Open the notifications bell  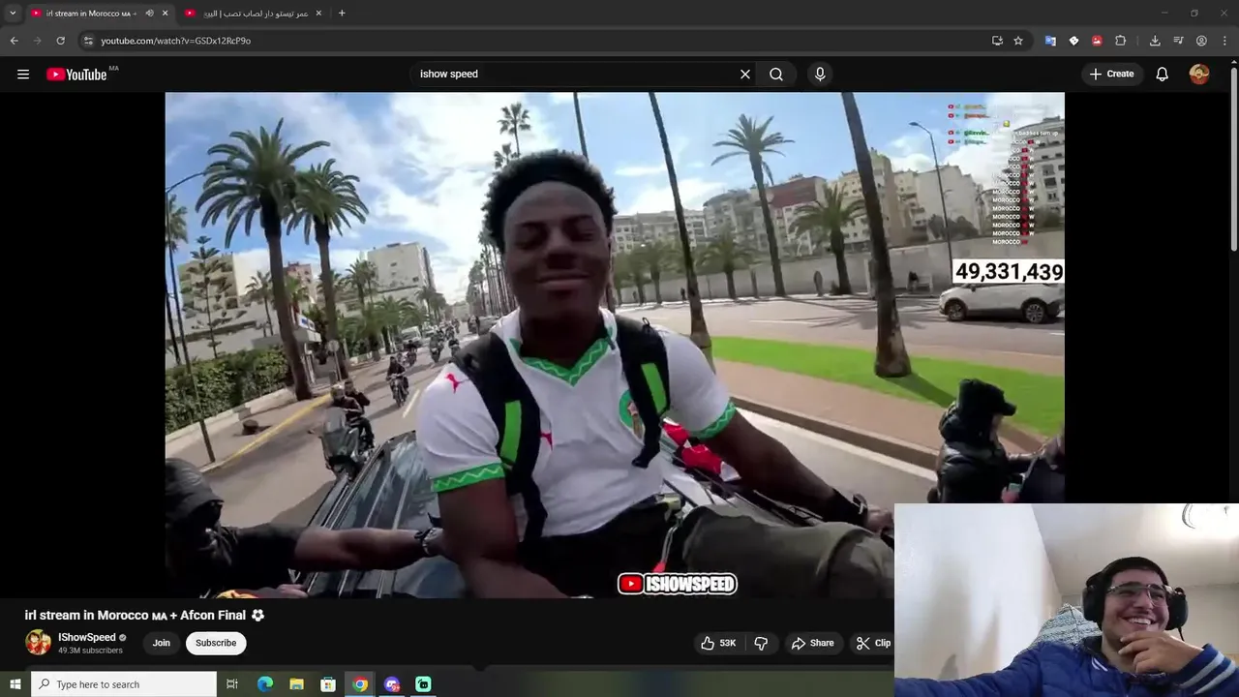pos(1163,75)
